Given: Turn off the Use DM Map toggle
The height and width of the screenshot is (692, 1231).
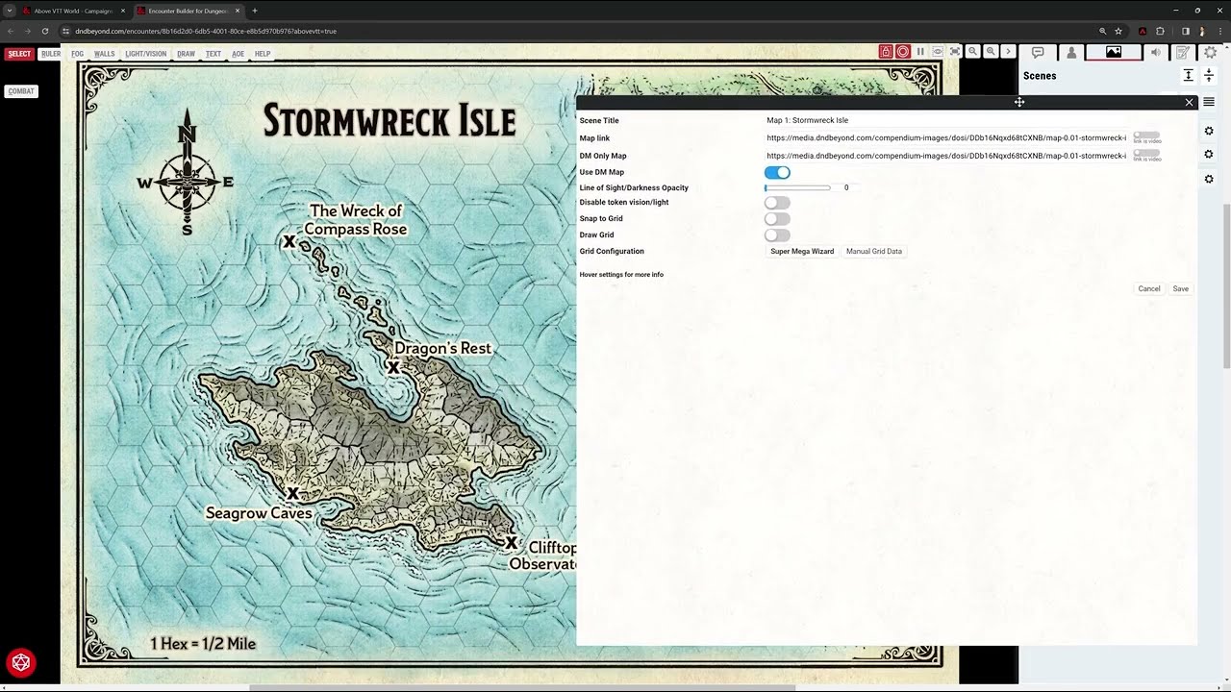Looking at the screenshot, I should coord(777,172).
